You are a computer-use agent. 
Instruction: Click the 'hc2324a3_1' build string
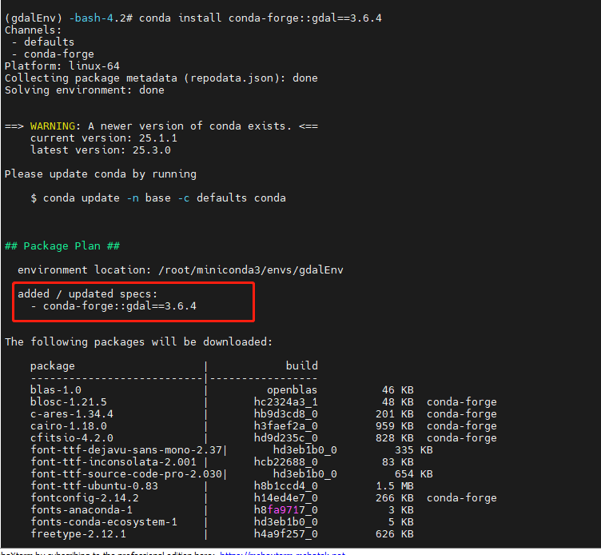click(285, 402)
